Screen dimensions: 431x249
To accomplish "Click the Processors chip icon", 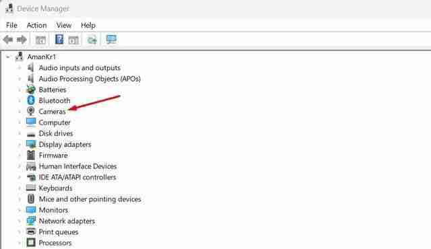I will coord(31,243).
